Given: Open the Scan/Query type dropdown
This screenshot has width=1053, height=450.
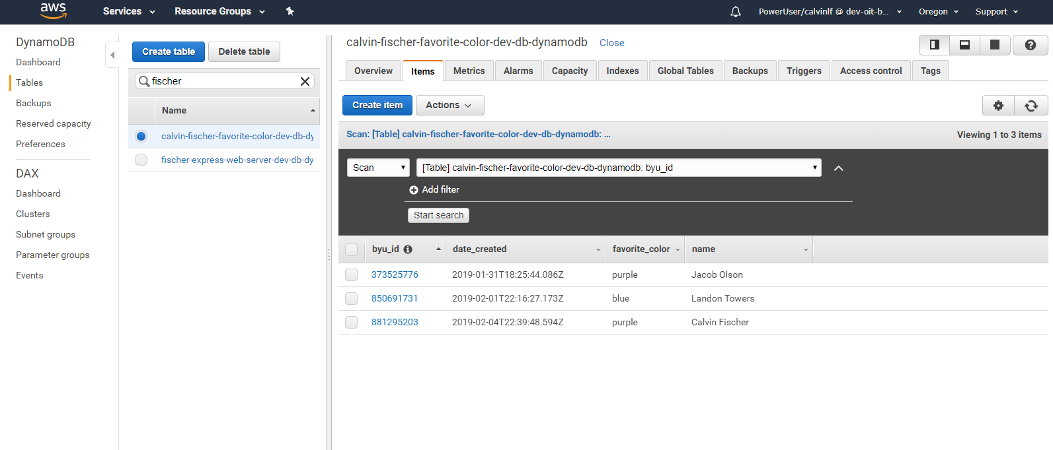Looking at the screenshot, I should [378, 168].
